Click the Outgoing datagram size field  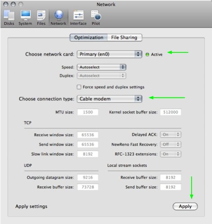(88, 177)
